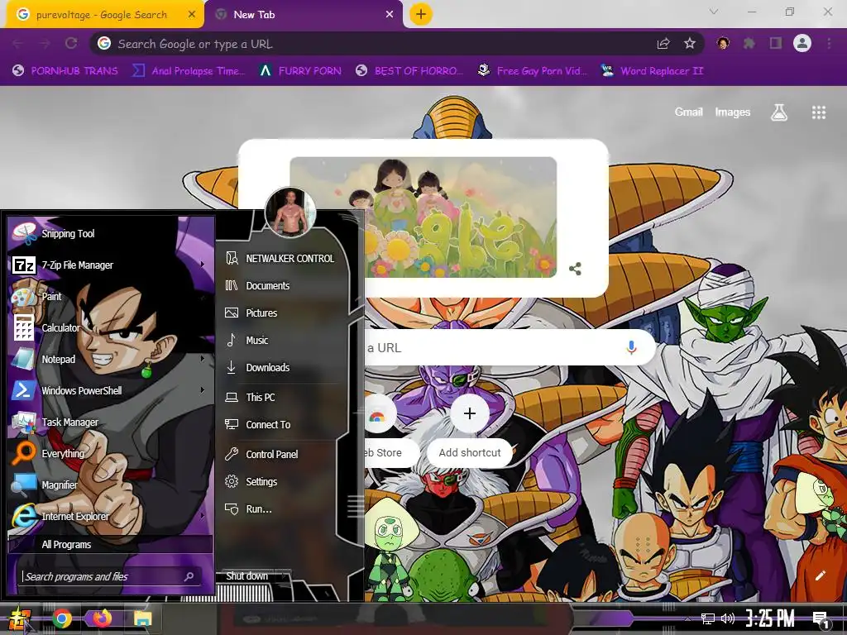Open the Calculator app
The image size is (847, 635).
pos(111,327)
